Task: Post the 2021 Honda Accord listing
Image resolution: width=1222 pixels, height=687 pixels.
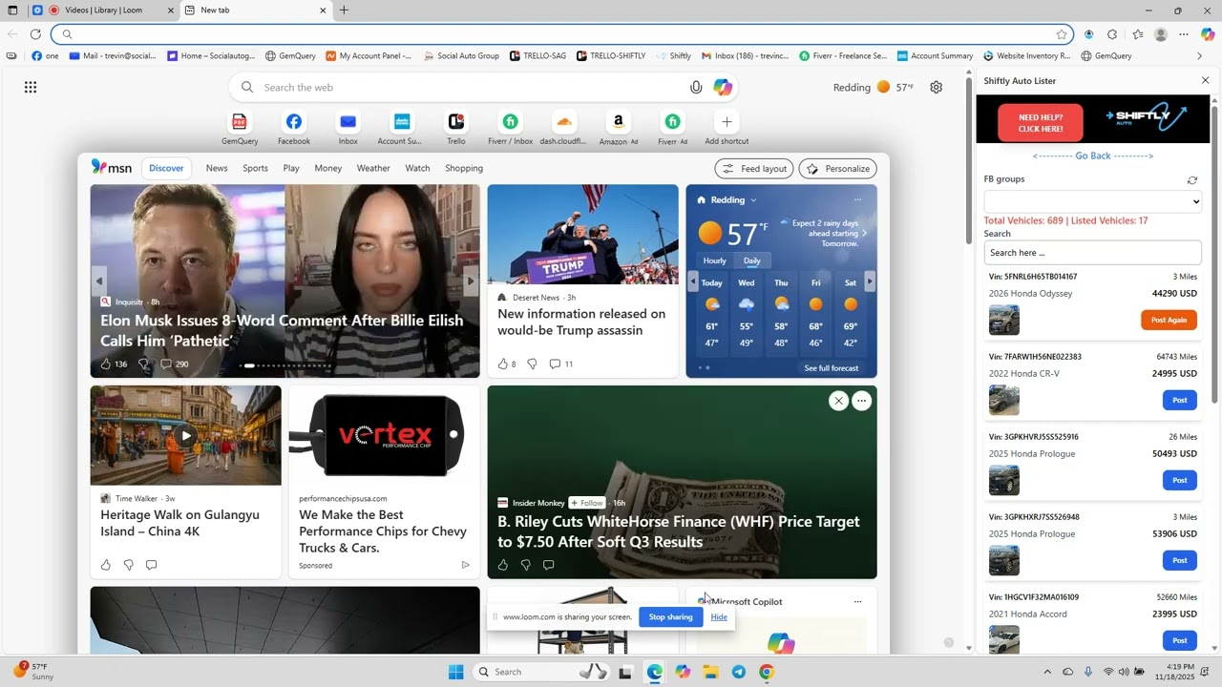Action: tap(1180, 640)
